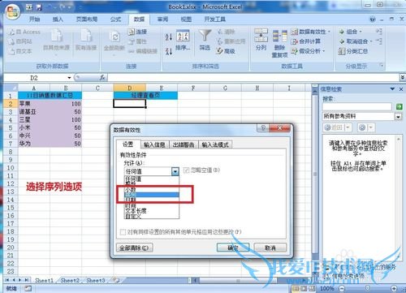Click the Excel help question mark icon
Screen dimensions: 406x293
pos(373,19)
